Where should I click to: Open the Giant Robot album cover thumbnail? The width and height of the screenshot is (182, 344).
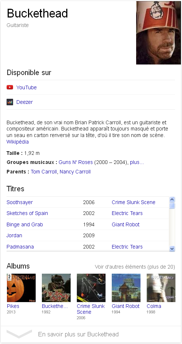126,288
